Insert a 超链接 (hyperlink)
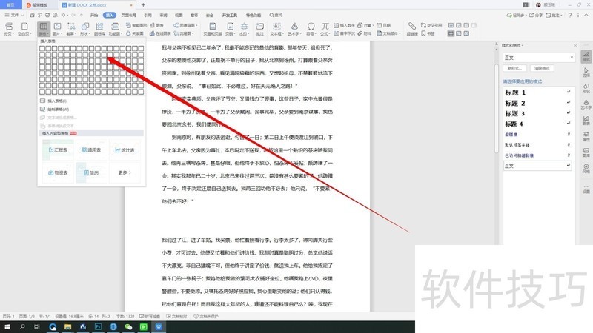The image size is (593, 333). point(412,29)
